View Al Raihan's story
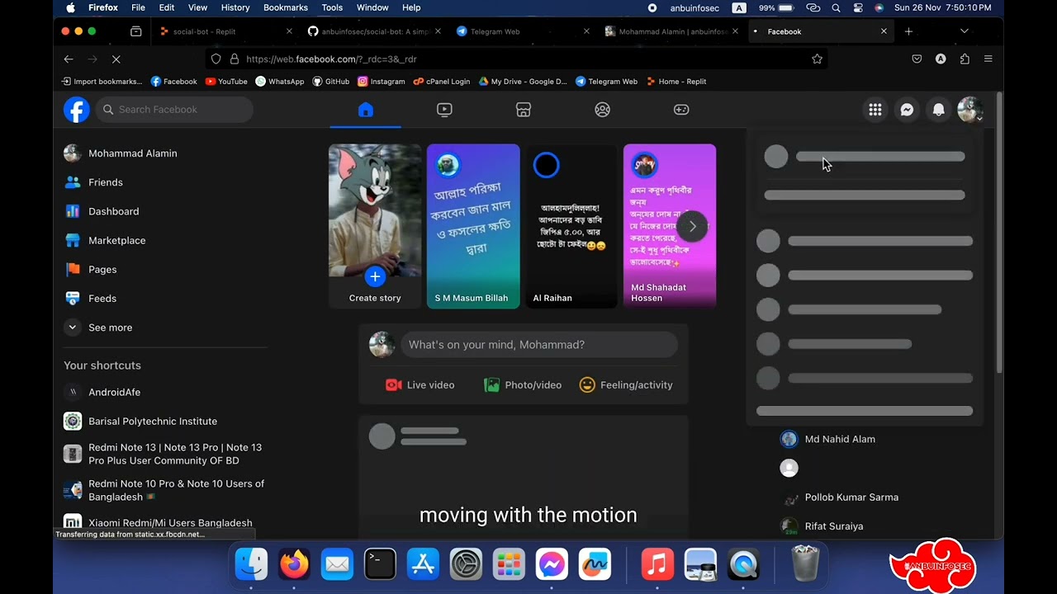 pos(571,226)
